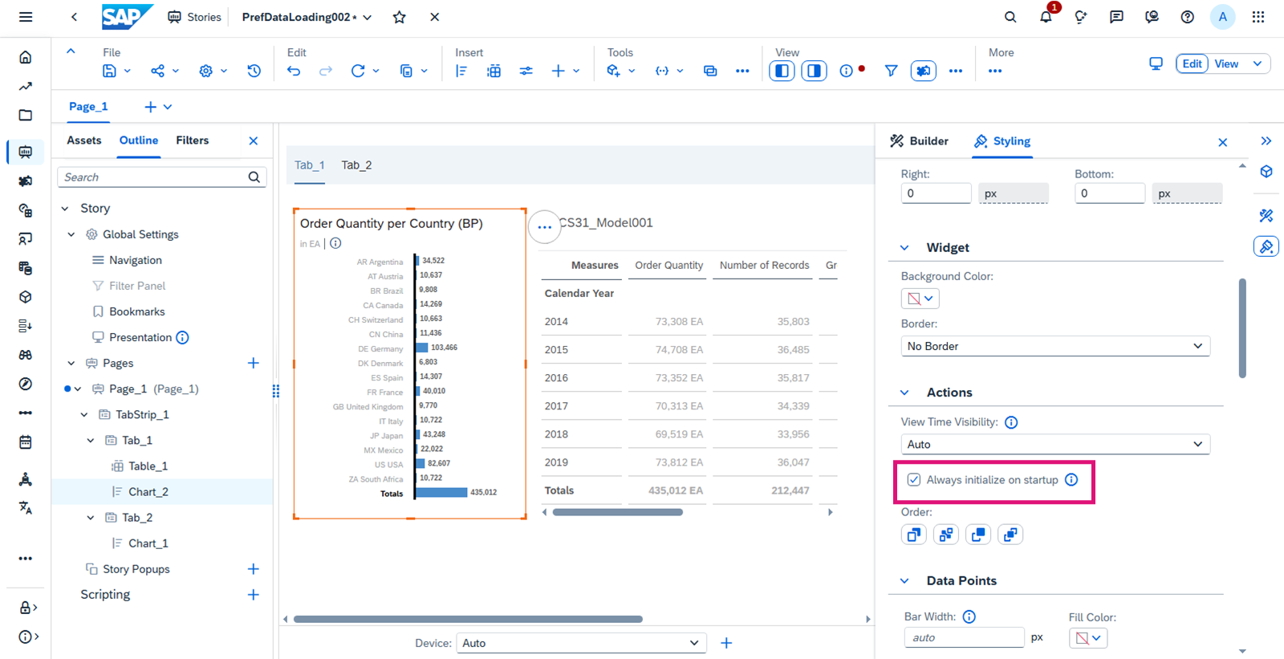The image size is (1284, 659).
Task: Click the Save icon under File
Action: [x=109, y=71]
